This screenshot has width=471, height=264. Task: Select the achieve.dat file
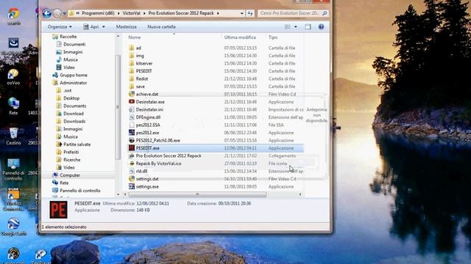click(x=147, y=94)
